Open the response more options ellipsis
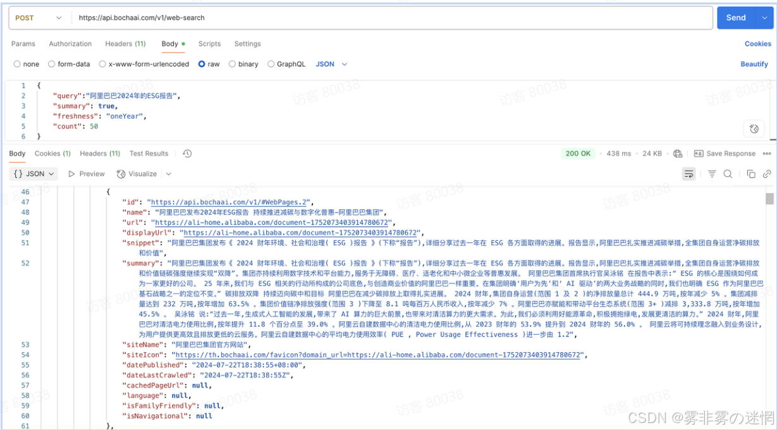 (767, 154)
